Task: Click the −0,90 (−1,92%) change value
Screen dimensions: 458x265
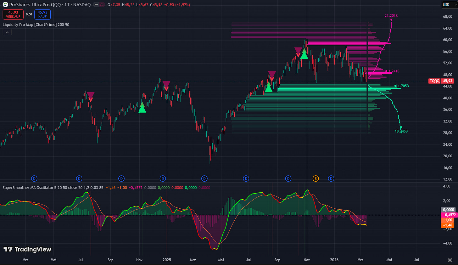Action: (177, 5)
